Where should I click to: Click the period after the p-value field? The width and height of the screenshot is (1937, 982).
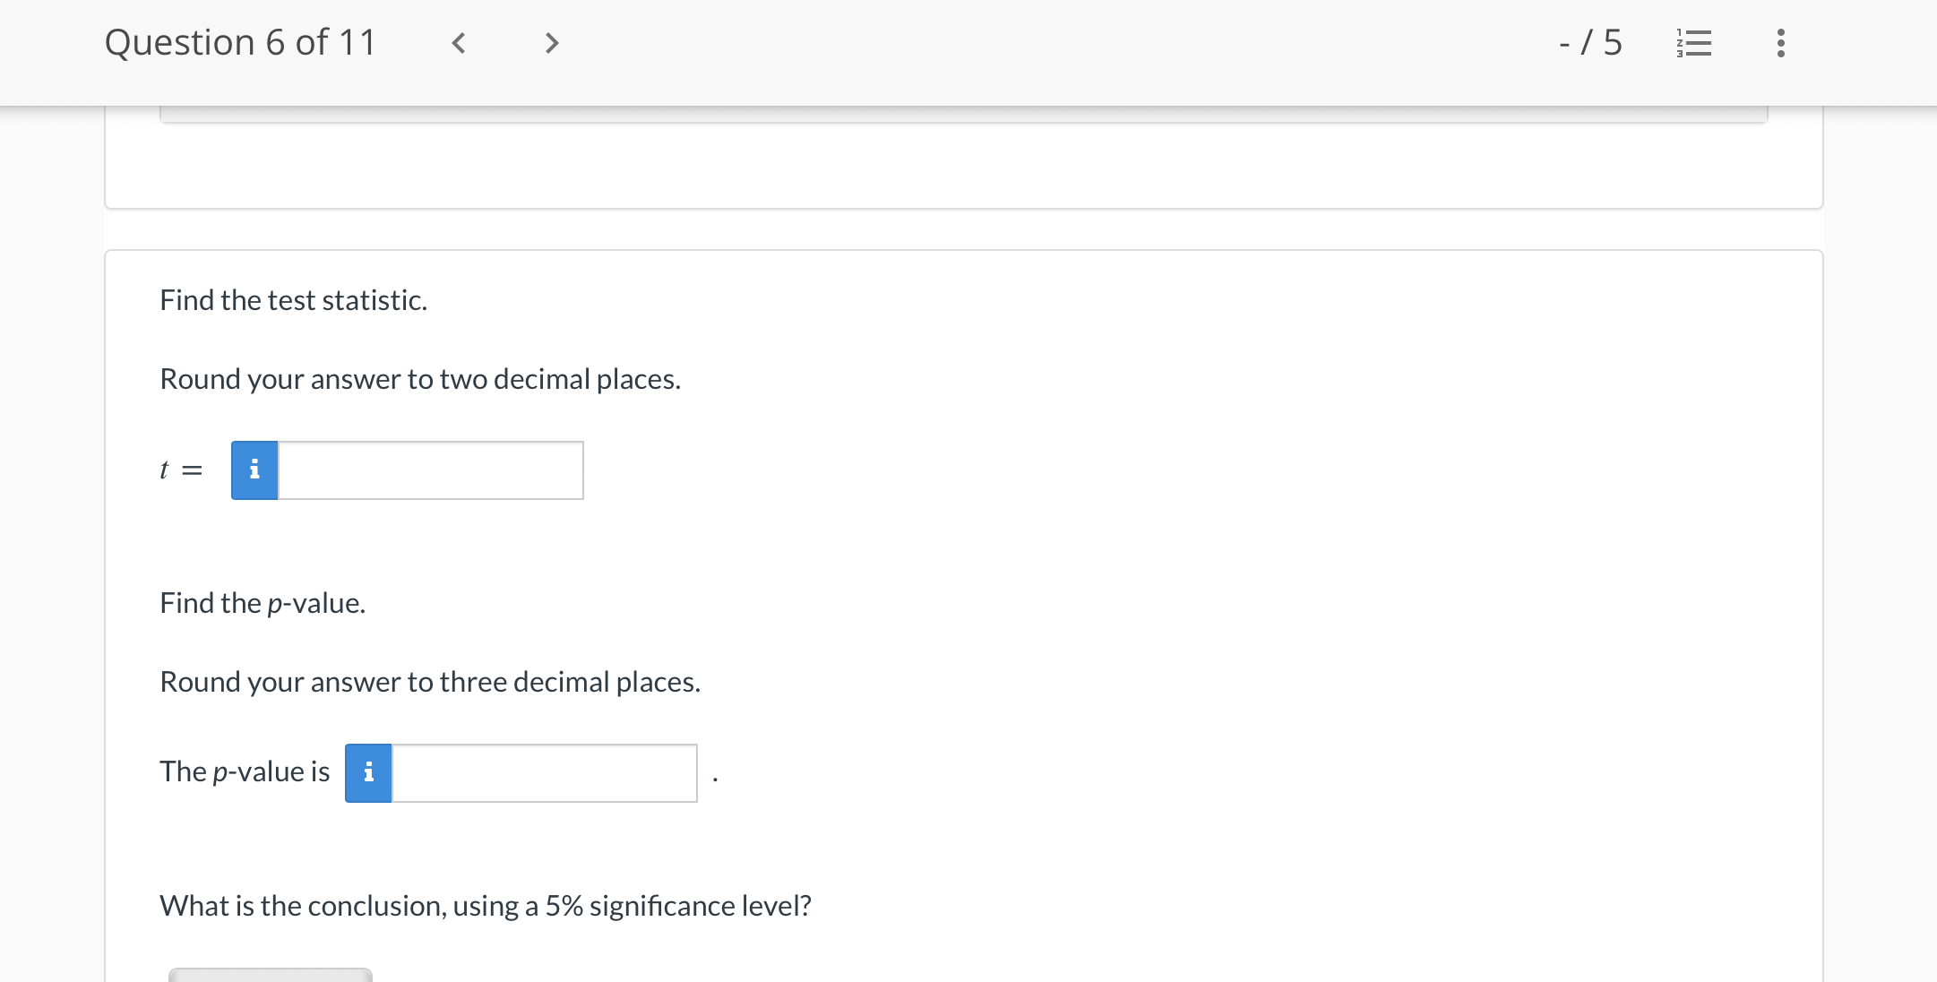coord(715,780)
